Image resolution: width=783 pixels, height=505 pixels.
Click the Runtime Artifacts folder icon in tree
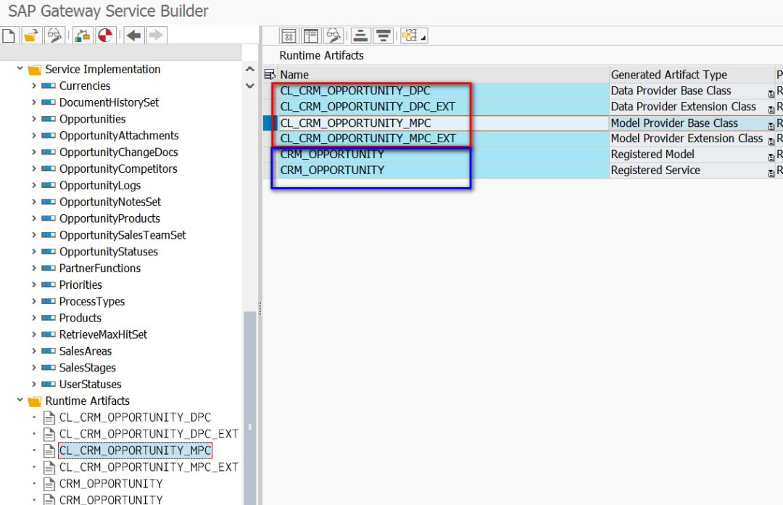click(35, 401)
